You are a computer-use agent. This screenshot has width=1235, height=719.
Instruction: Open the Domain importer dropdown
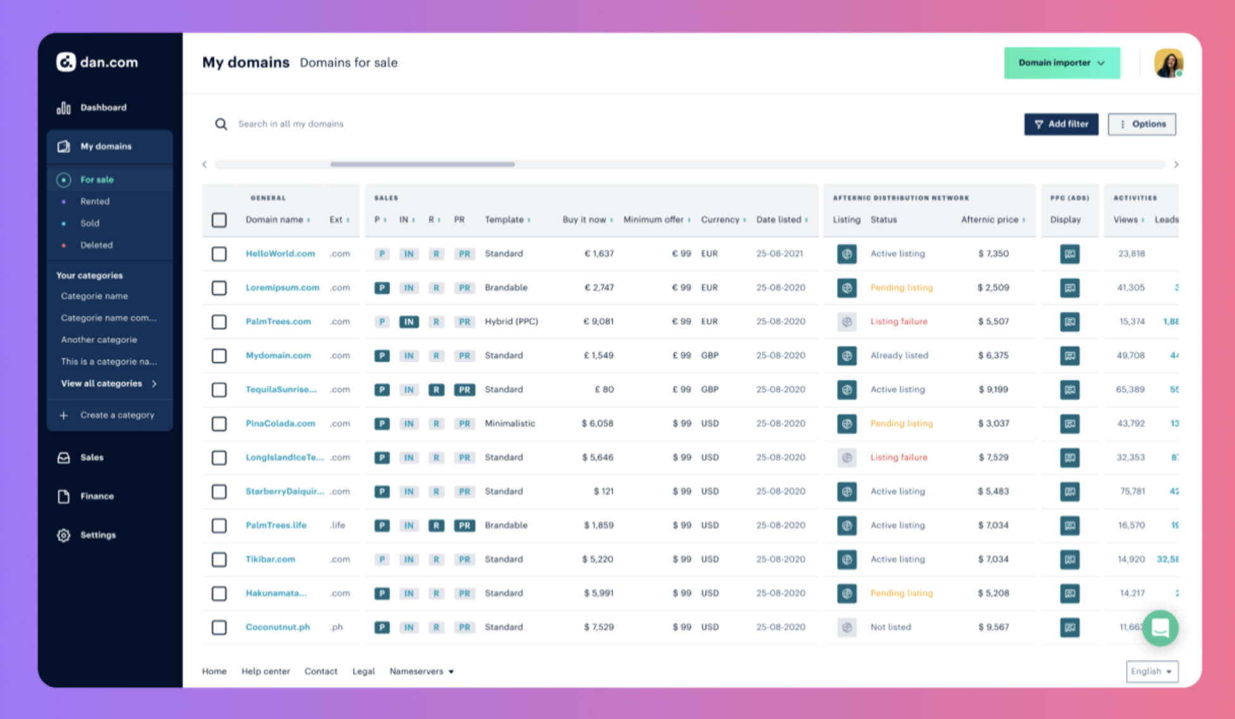pyautogui.click(x=1061, y=63)
